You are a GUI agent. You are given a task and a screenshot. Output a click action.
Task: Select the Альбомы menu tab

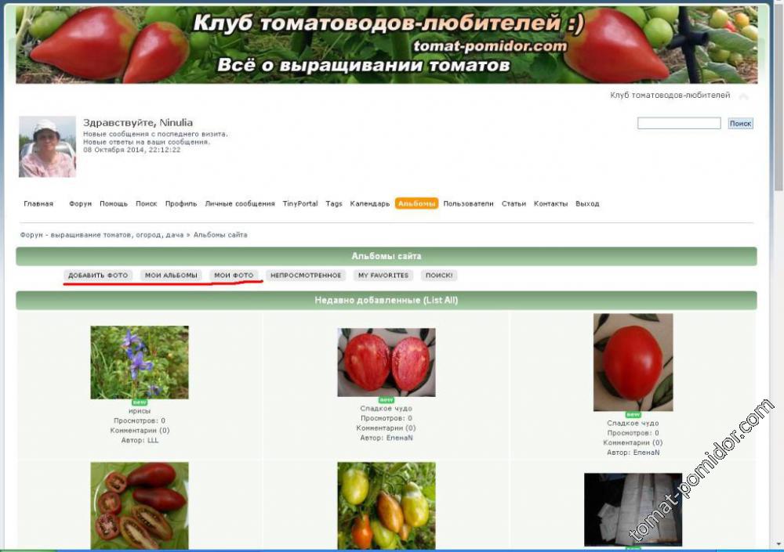tap(416, 204)
